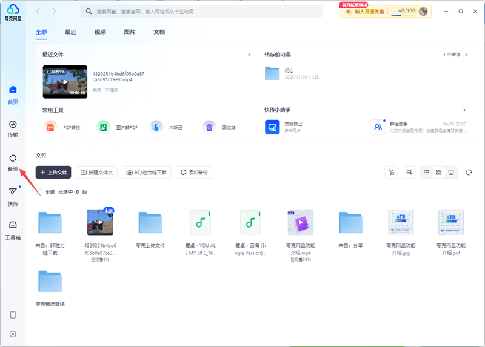Switch to list view layout
The width and height of the screenshot is (485, 347).
(x=427, y=173)
